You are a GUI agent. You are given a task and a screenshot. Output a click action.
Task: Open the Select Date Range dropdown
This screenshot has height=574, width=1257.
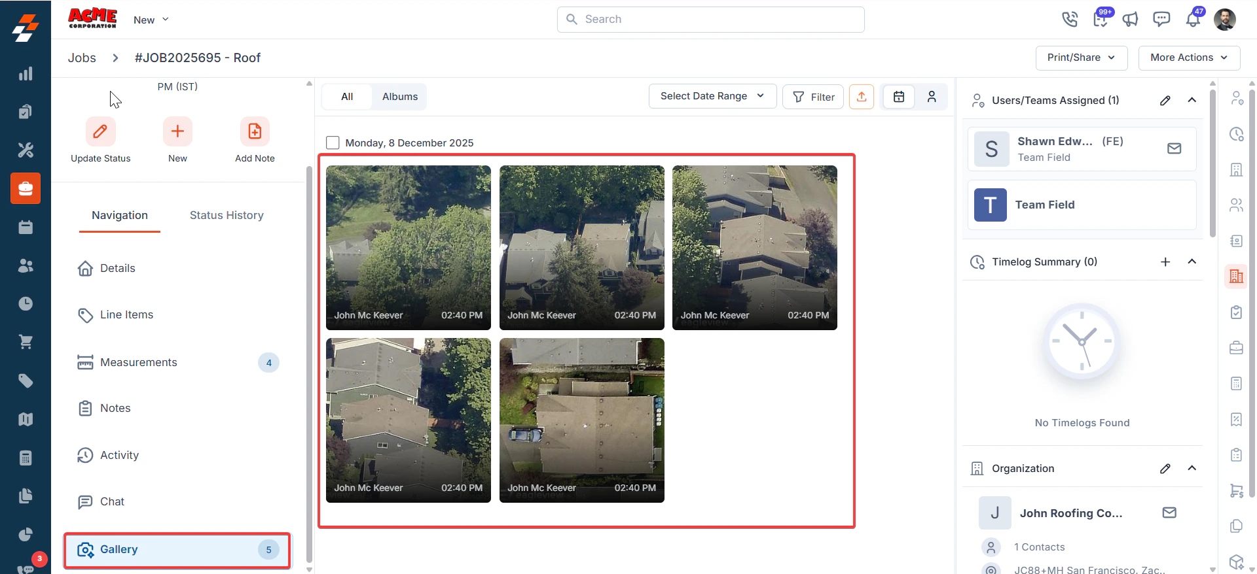pos(712,96)
